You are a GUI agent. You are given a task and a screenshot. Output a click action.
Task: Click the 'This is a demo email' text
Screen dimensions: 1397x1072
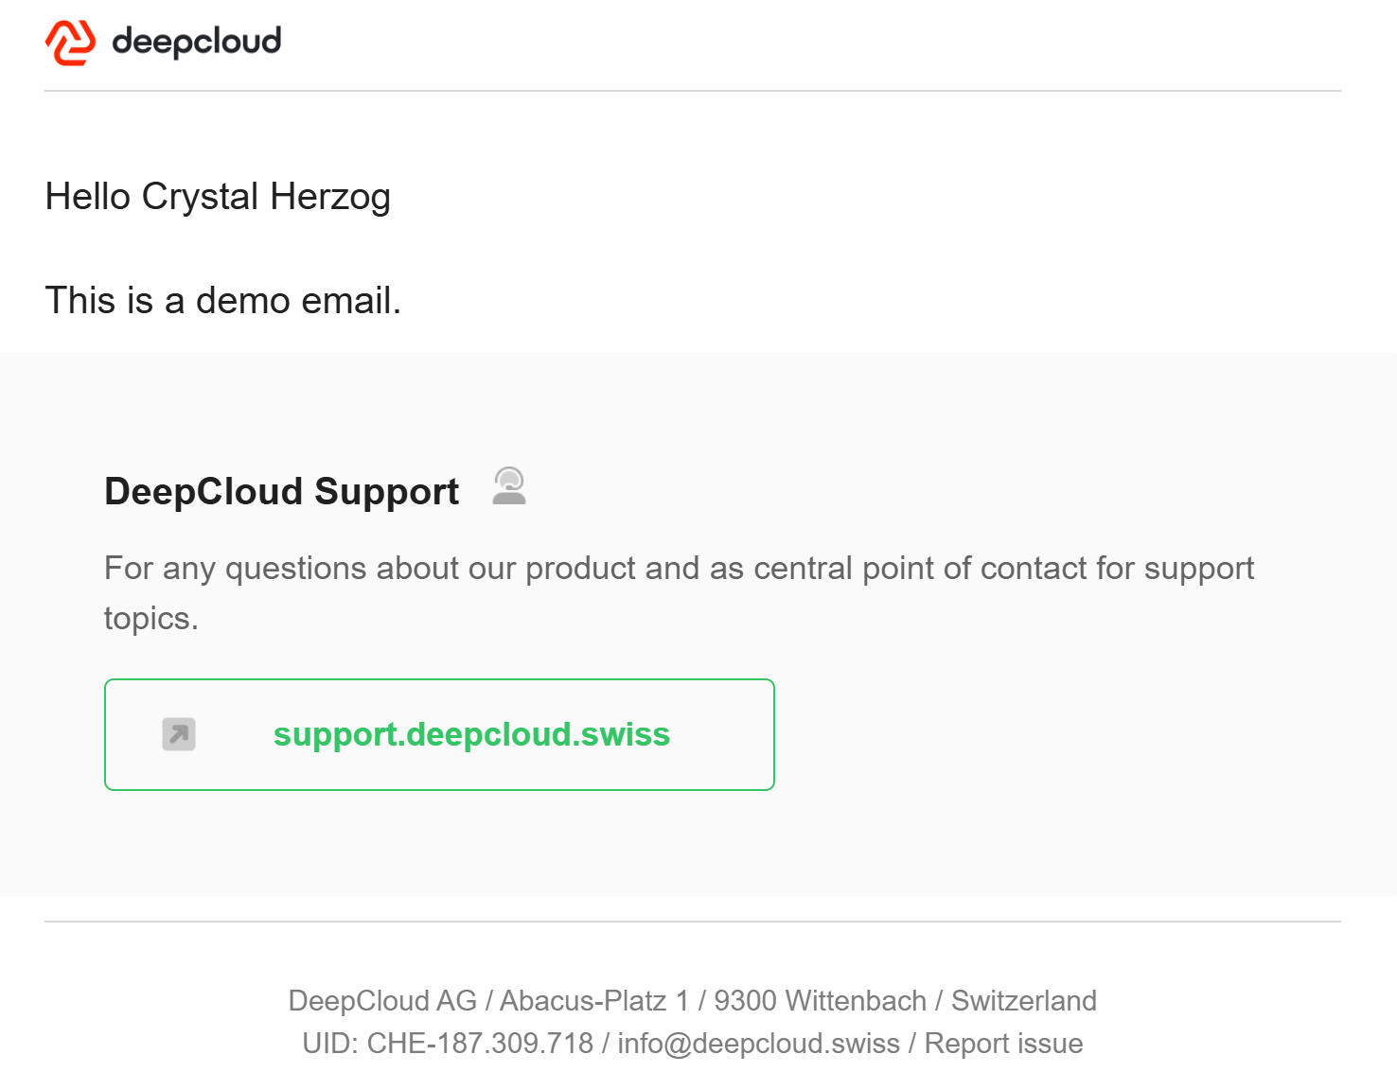(x=223, y=301)
